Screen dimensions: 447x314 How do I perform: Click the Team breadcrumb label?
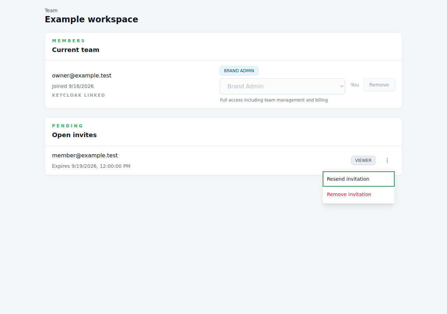(x=51, y=10)
